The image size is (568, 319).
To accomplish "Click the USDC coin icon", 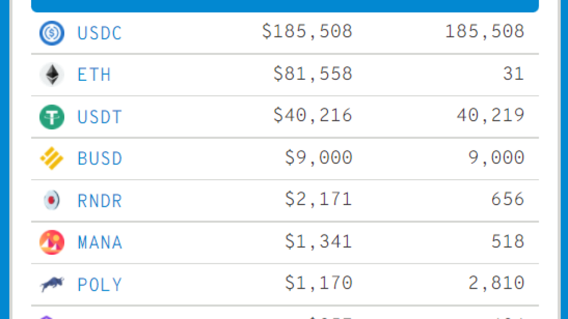I will [52, 33].
